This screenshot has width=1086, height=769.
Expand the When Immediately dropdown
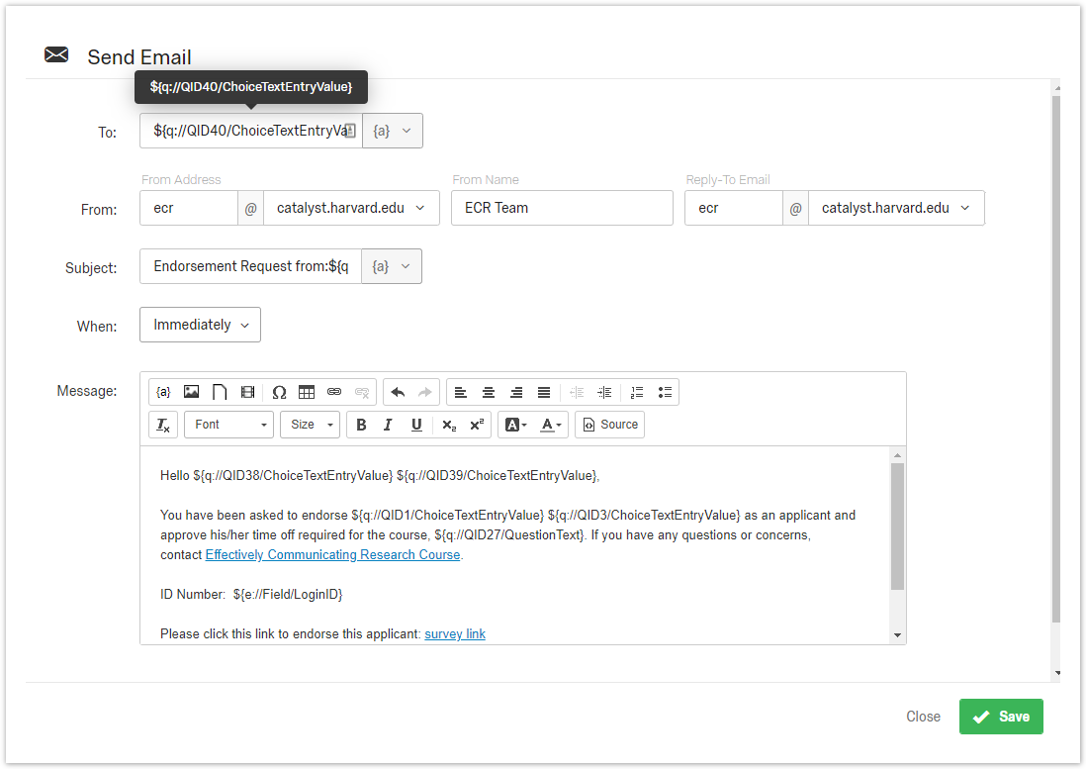coord(200,325)
